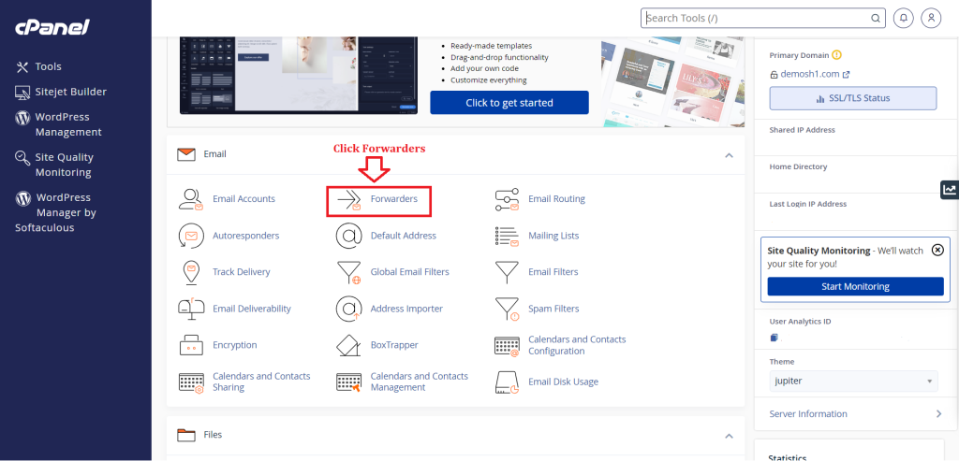The image size is (959, 461).
Task: Open the Mailing Lists link text
Action: pyautogui.click(x=553, y=236)
